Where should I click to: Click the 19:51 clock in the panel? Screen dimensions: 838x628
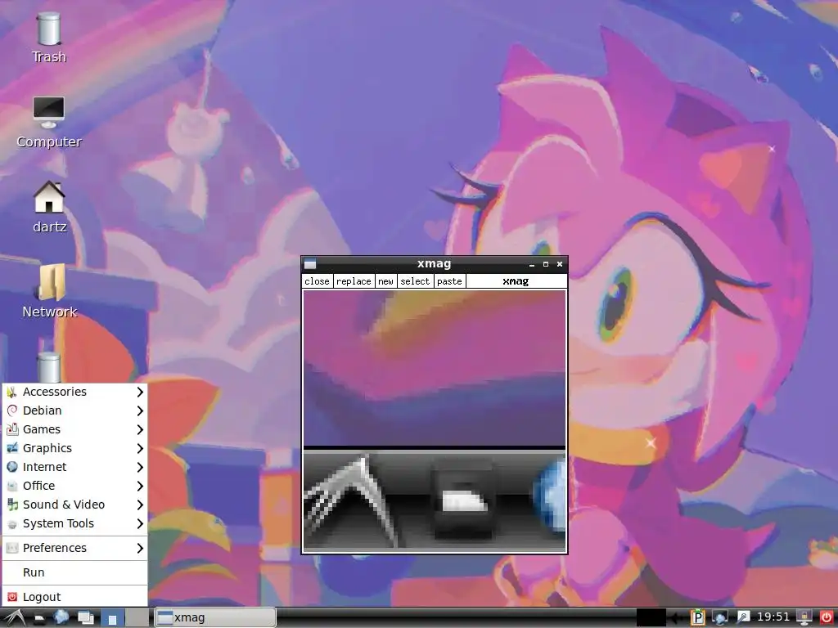pos(773,617)
